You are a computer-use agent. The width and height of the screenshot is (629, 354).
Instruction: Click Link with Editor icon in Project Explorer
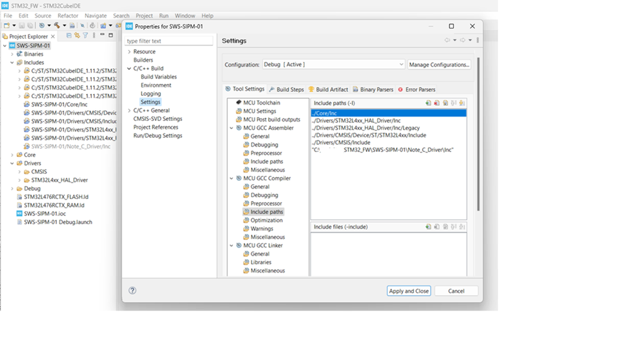pos(77,35)
